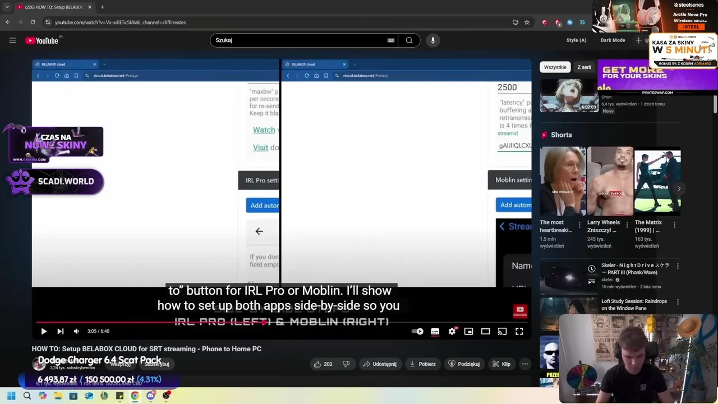Go back in Chrome browser
Viewport: 718px width, 404px height.
pos(8,22)
